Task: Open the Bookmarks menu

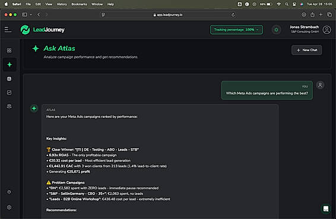Action: tap(79, 4)
